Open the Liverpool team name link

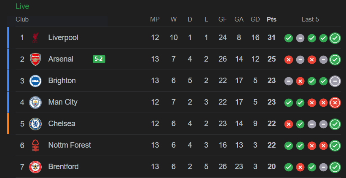tap(63, 38)
